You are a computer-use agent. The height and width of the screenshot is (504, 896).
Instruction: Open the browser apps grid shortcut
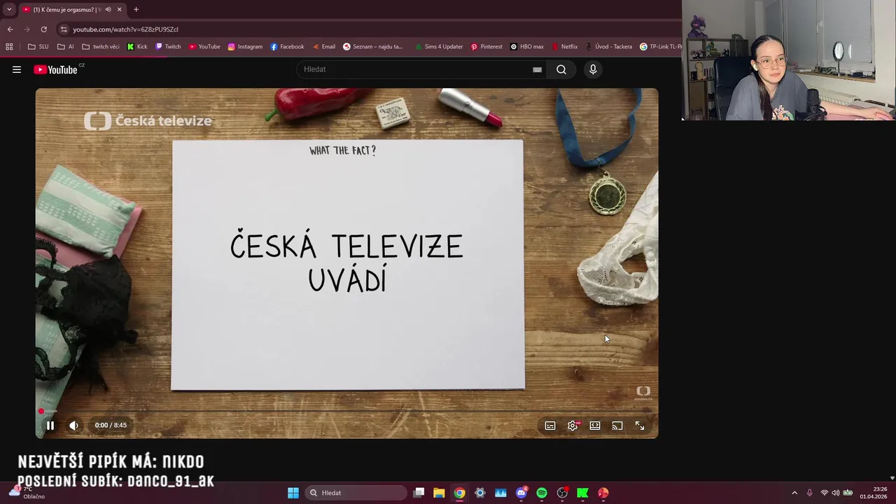click(x=9, y=47)
